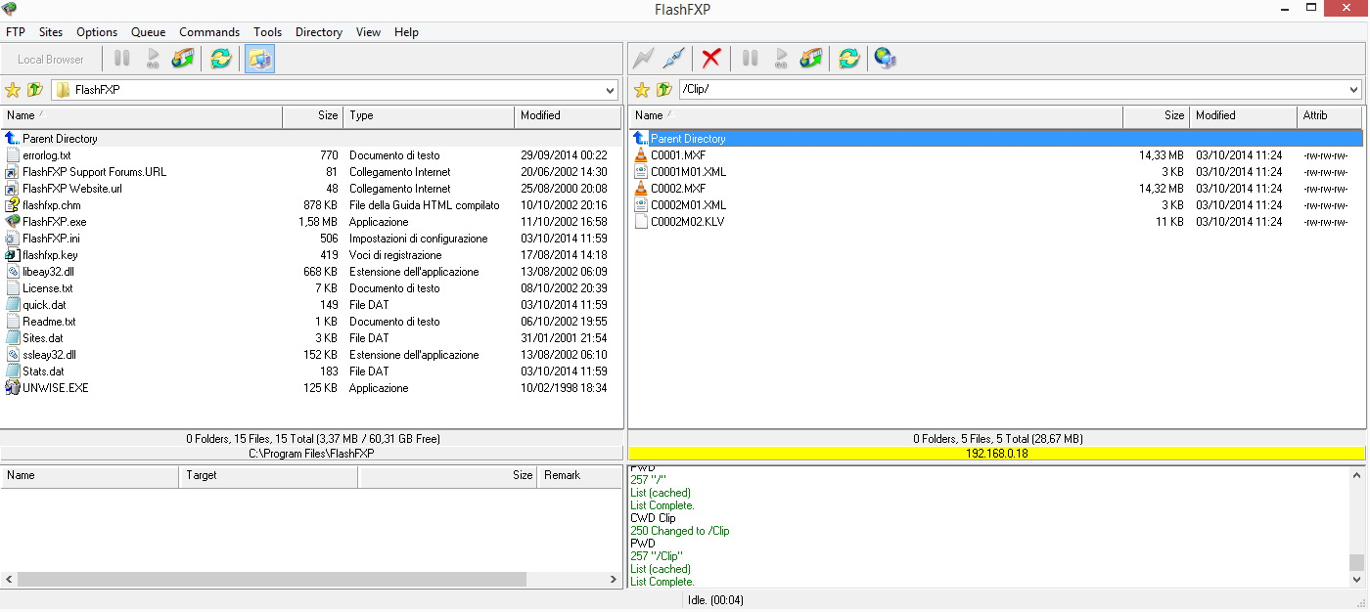The width and height of the screenshot is (1370, 612).
Task: Click the transfer selected icon in the remote pane toolbar
Action: click(811, 59)
